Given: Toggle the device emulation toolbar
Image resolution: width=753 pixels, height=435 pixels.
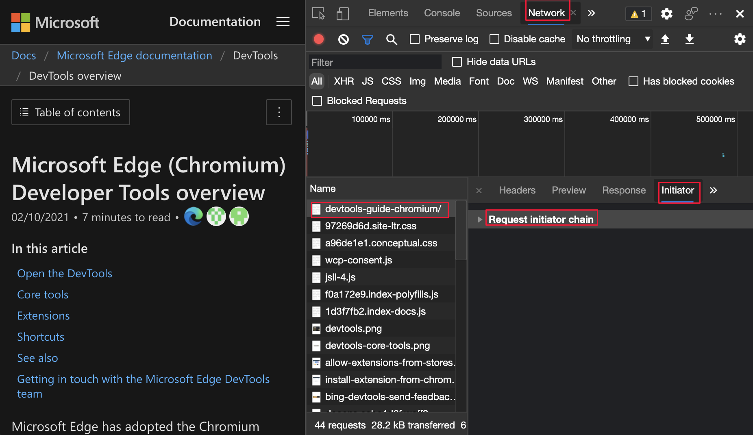Looking at the screenshot, I should [343, 13].
